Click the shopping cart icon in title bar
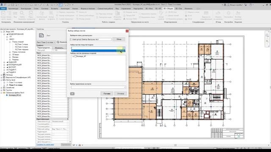271x152 pixels. click(x=246, y=5)
